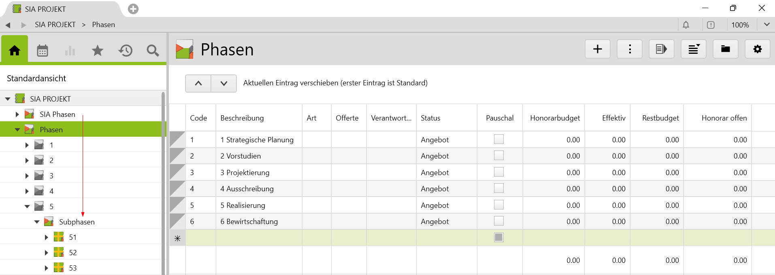The height and width of the screenshot is (275, 775).
Task: Open the history clock icon
Action: [126, 51]
